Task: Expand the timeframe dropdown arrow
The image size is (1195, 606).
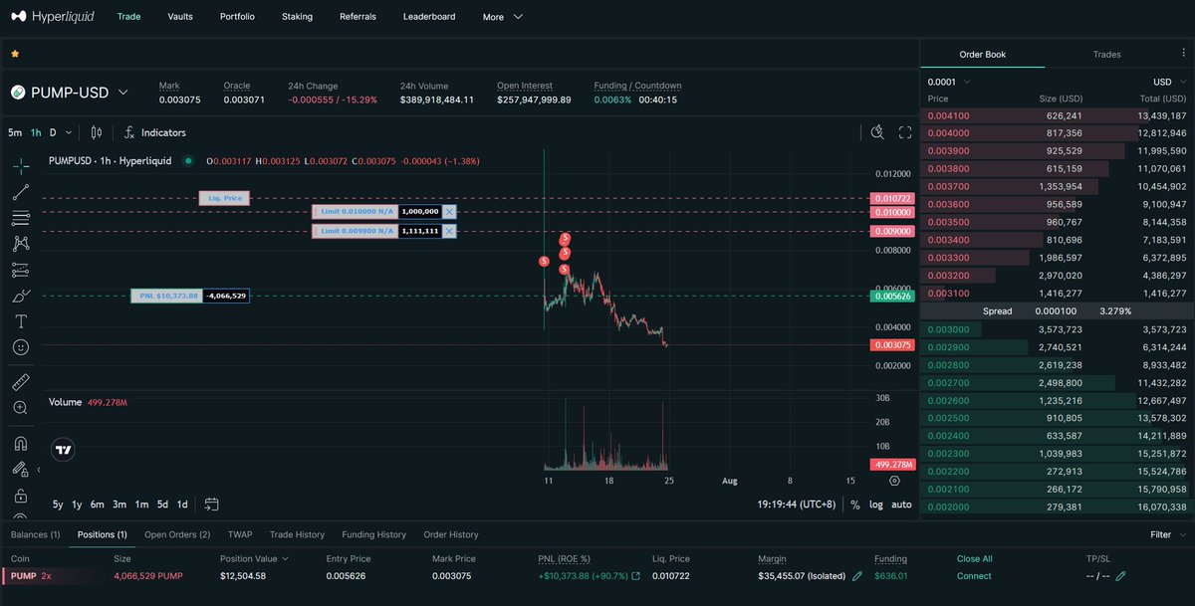Action: [71, 132]
